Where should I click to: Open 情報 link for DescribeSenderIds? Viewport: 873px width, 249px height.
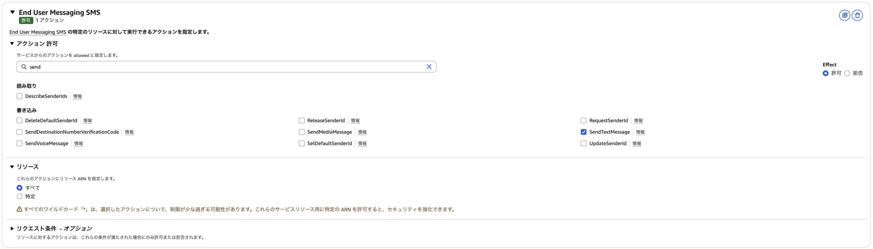click(x=77, y=96)
